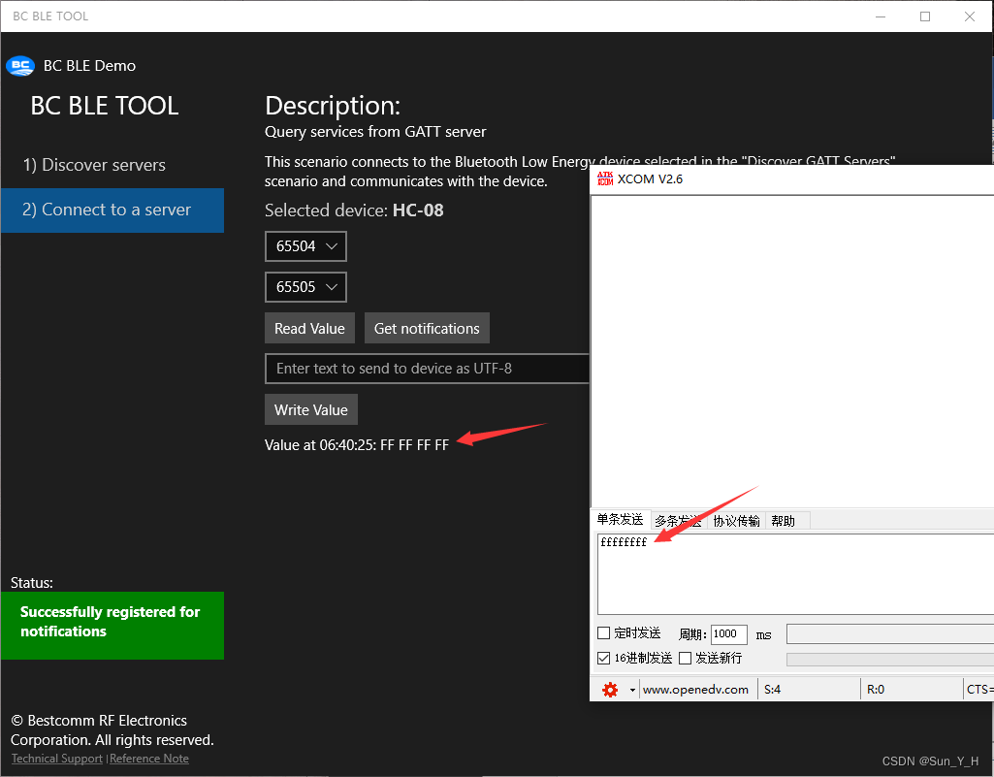Viewport: 994px width, 777px height.
Task: Open the dropdown arrow next to XCOM gear
Action: [x=632, y=690]
